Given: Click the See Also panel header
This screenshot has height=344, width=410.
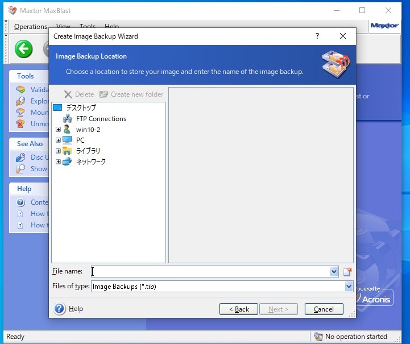Looking at the screenshot, I should click(30, 144).
